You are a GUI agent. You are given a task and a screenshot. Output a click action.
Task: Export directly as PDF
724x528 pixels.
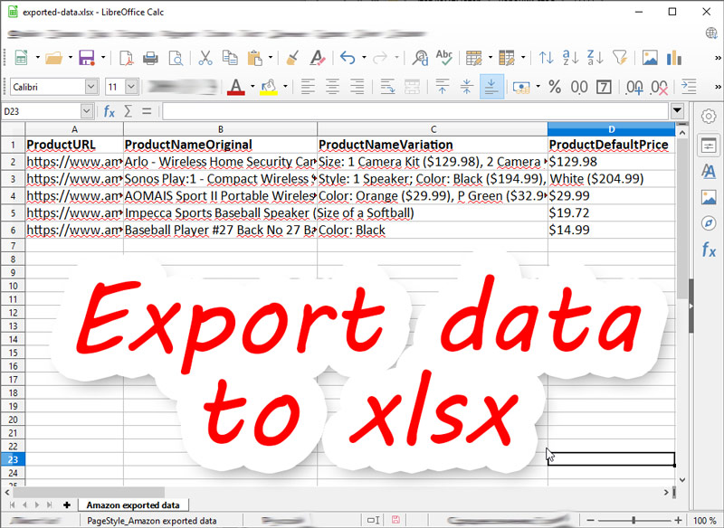pos(126,58)
